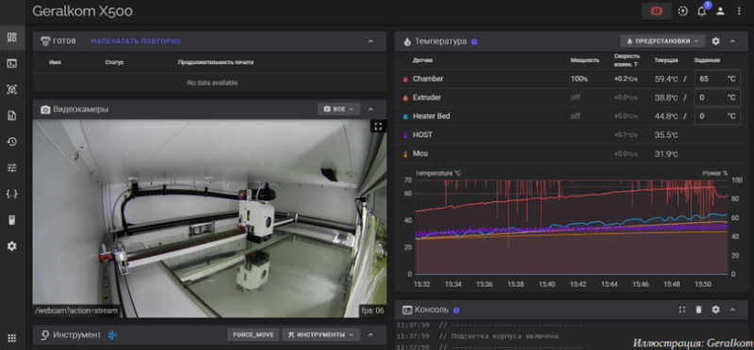The height and width of the screenshot is (350, 754).
Task: Open the System sidebar icon
Action: (x=12, y=220)
